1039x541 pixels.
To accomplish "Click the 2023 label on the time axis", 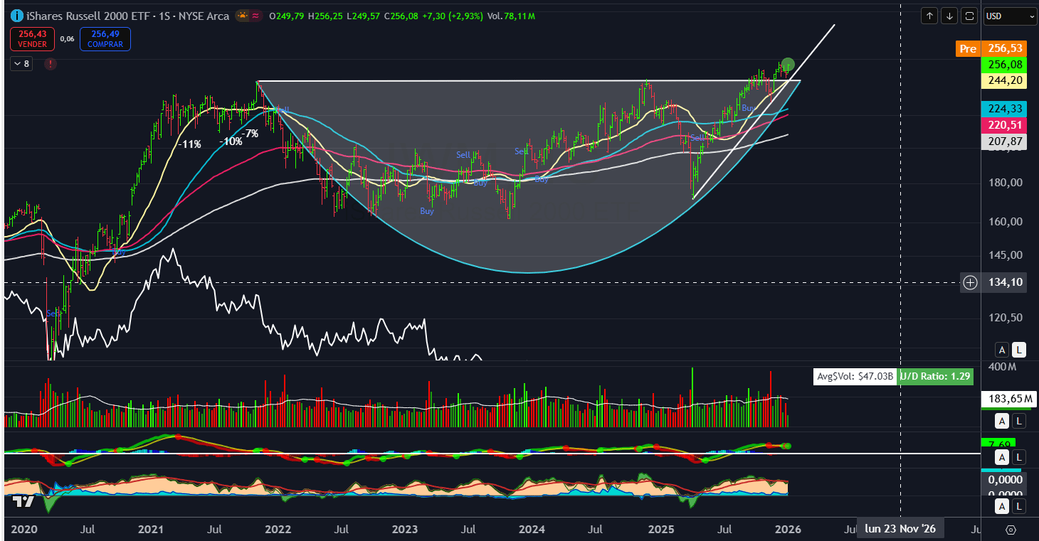I will pyautogui.click(x=405, y=529).
